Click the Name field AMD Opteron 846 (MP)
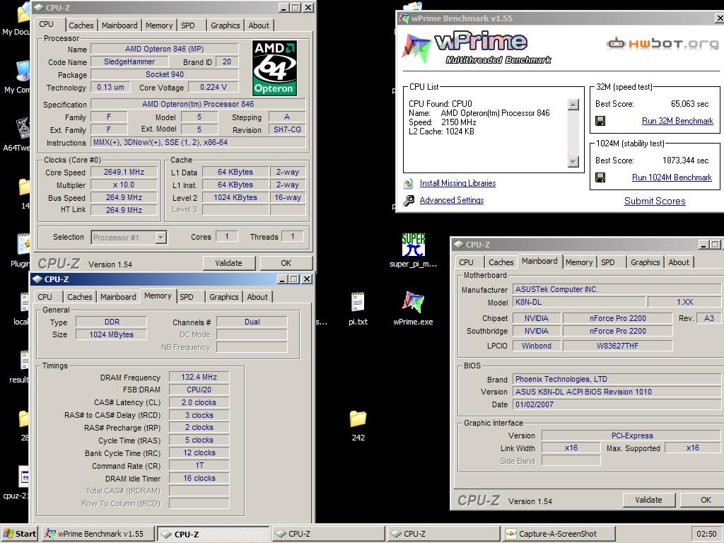Viewport: 724px width, 543px height. pyautogui.click(x=164, y=49)
